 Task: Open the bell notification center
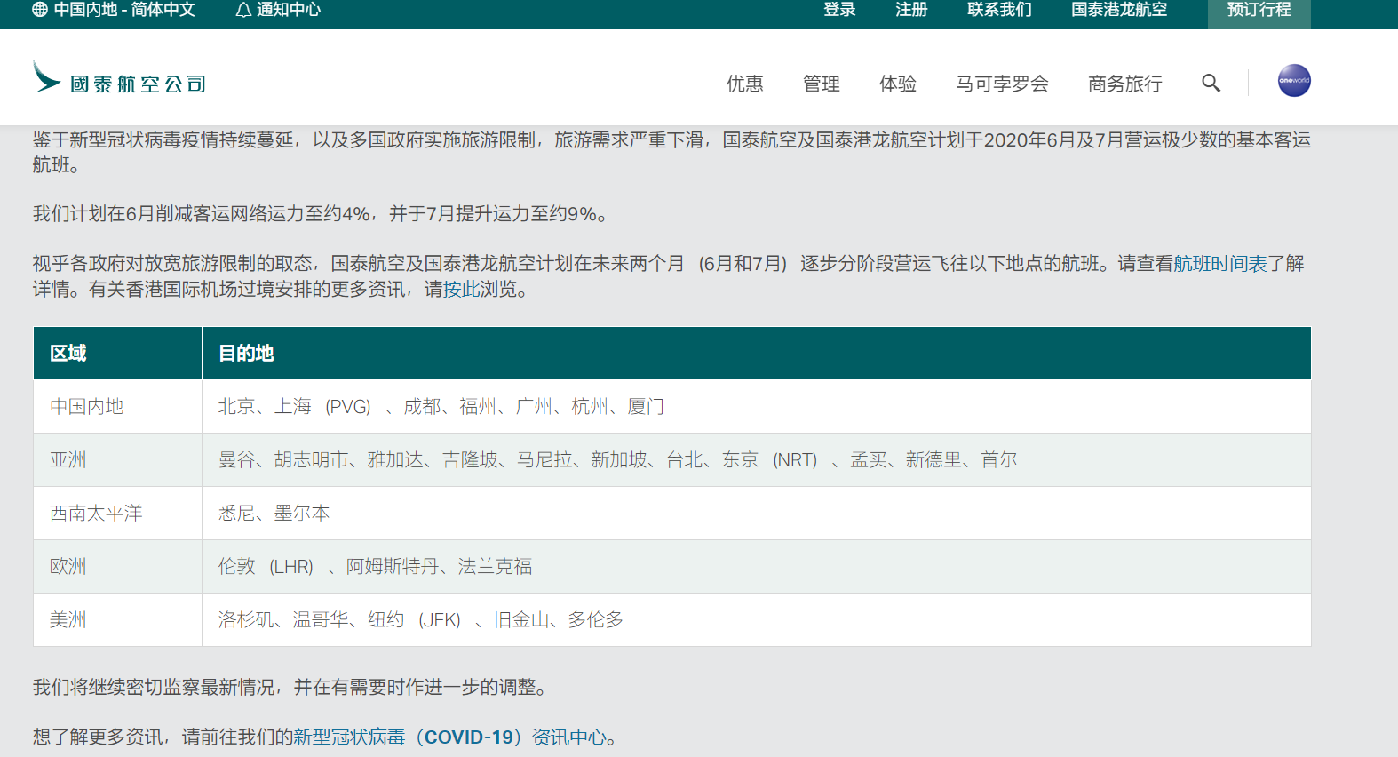click(243, 10)
